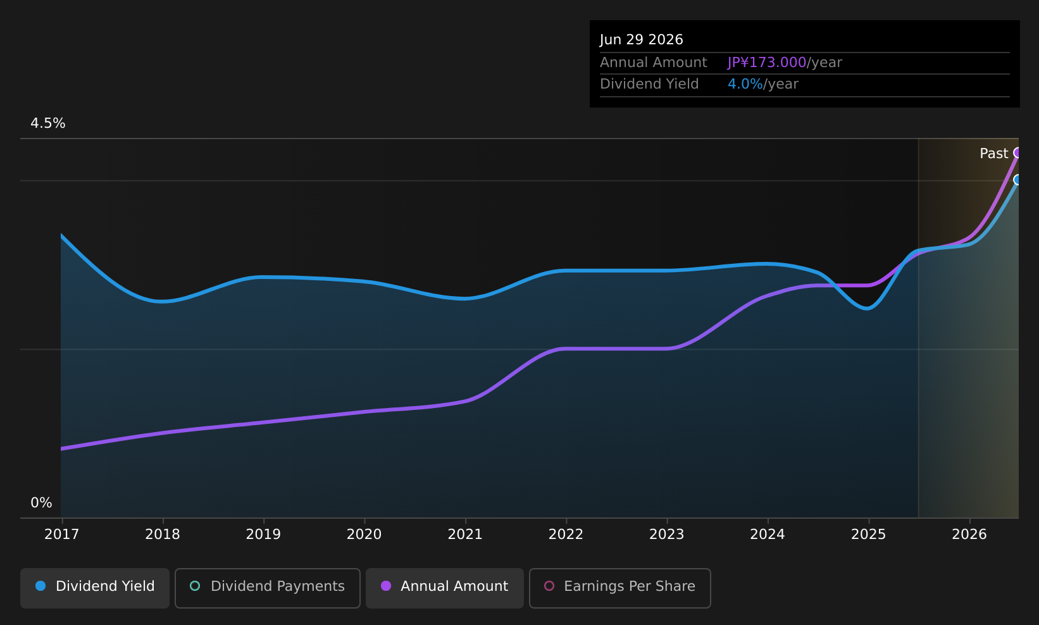Click the 4.5% y-axis label
This screenshot has height=625, width=1039.
coord(48,123)
